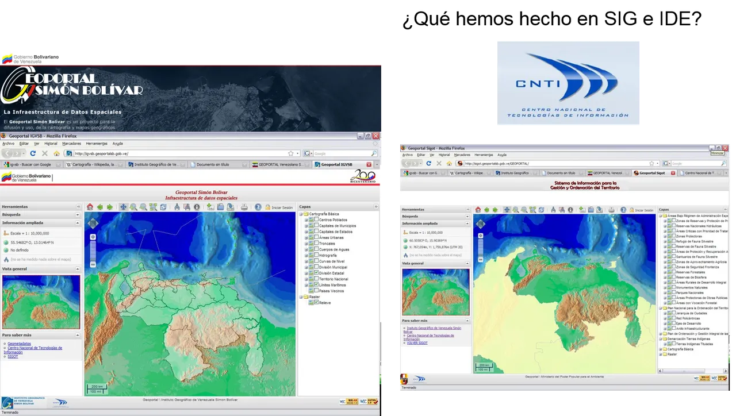Click the add layer icon in Sigot toolbar
The height and width of the screenshot is (416, 736).
[x=582, y=210]
